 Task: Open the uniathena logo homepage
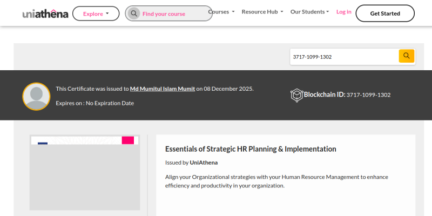(x=45, y=13)
